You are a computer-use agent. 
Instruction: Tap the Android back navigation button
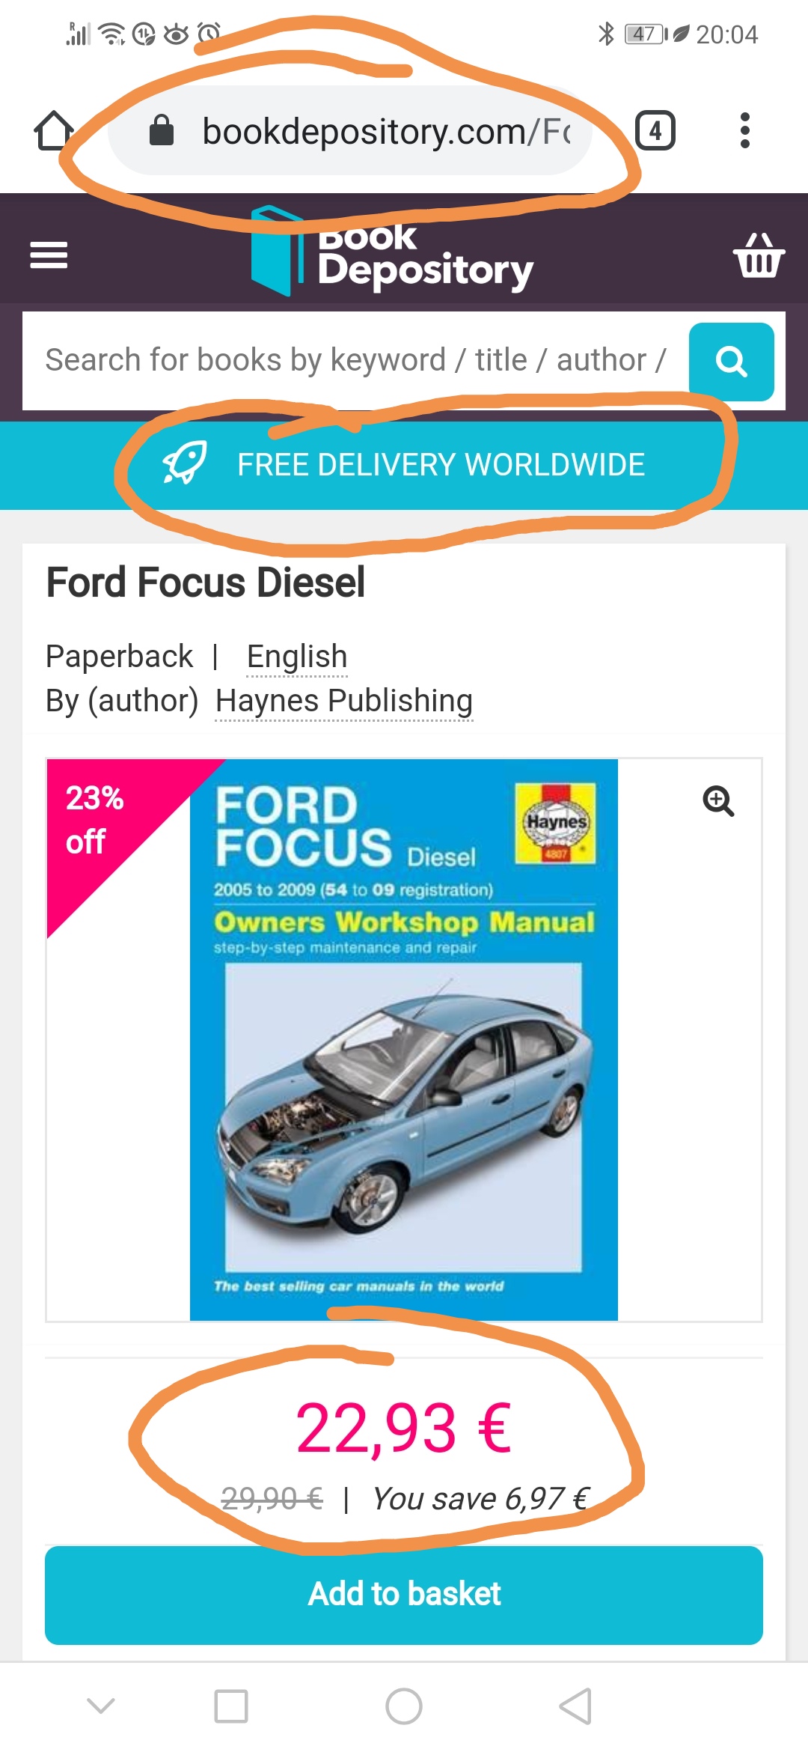tap(575, 1706)
